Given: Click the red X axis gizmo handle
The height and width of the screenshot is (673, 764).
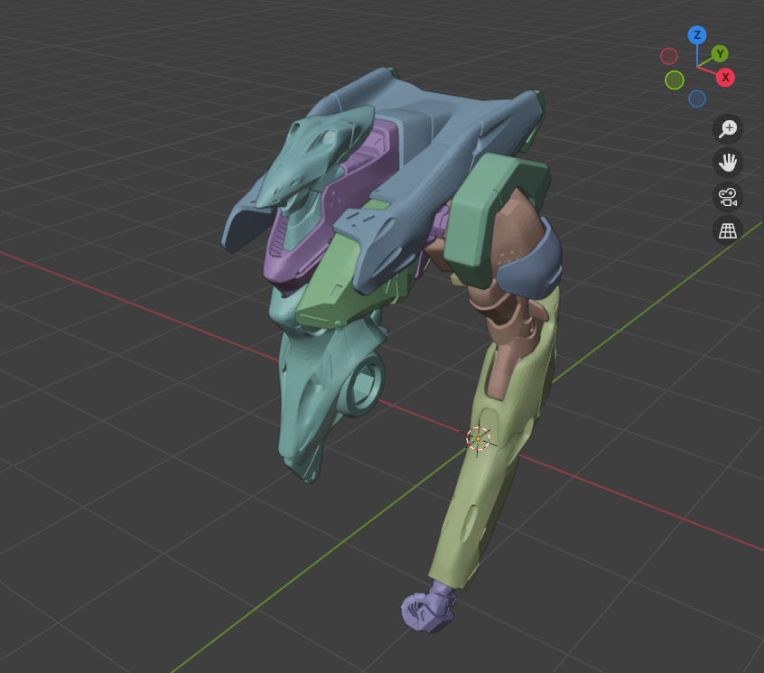Looking at the screenshot, I should 725,78.
